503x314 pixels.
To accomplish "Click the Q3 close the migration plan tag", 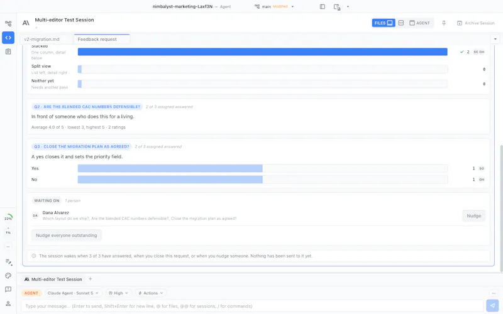I will pyautogui.click(x=82, y=146).
